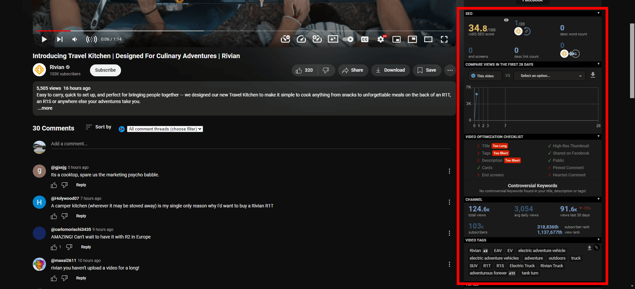Open options menu for @carlomorischi3435's comment
Screen dimensions: 635x289
click(449, 233)
